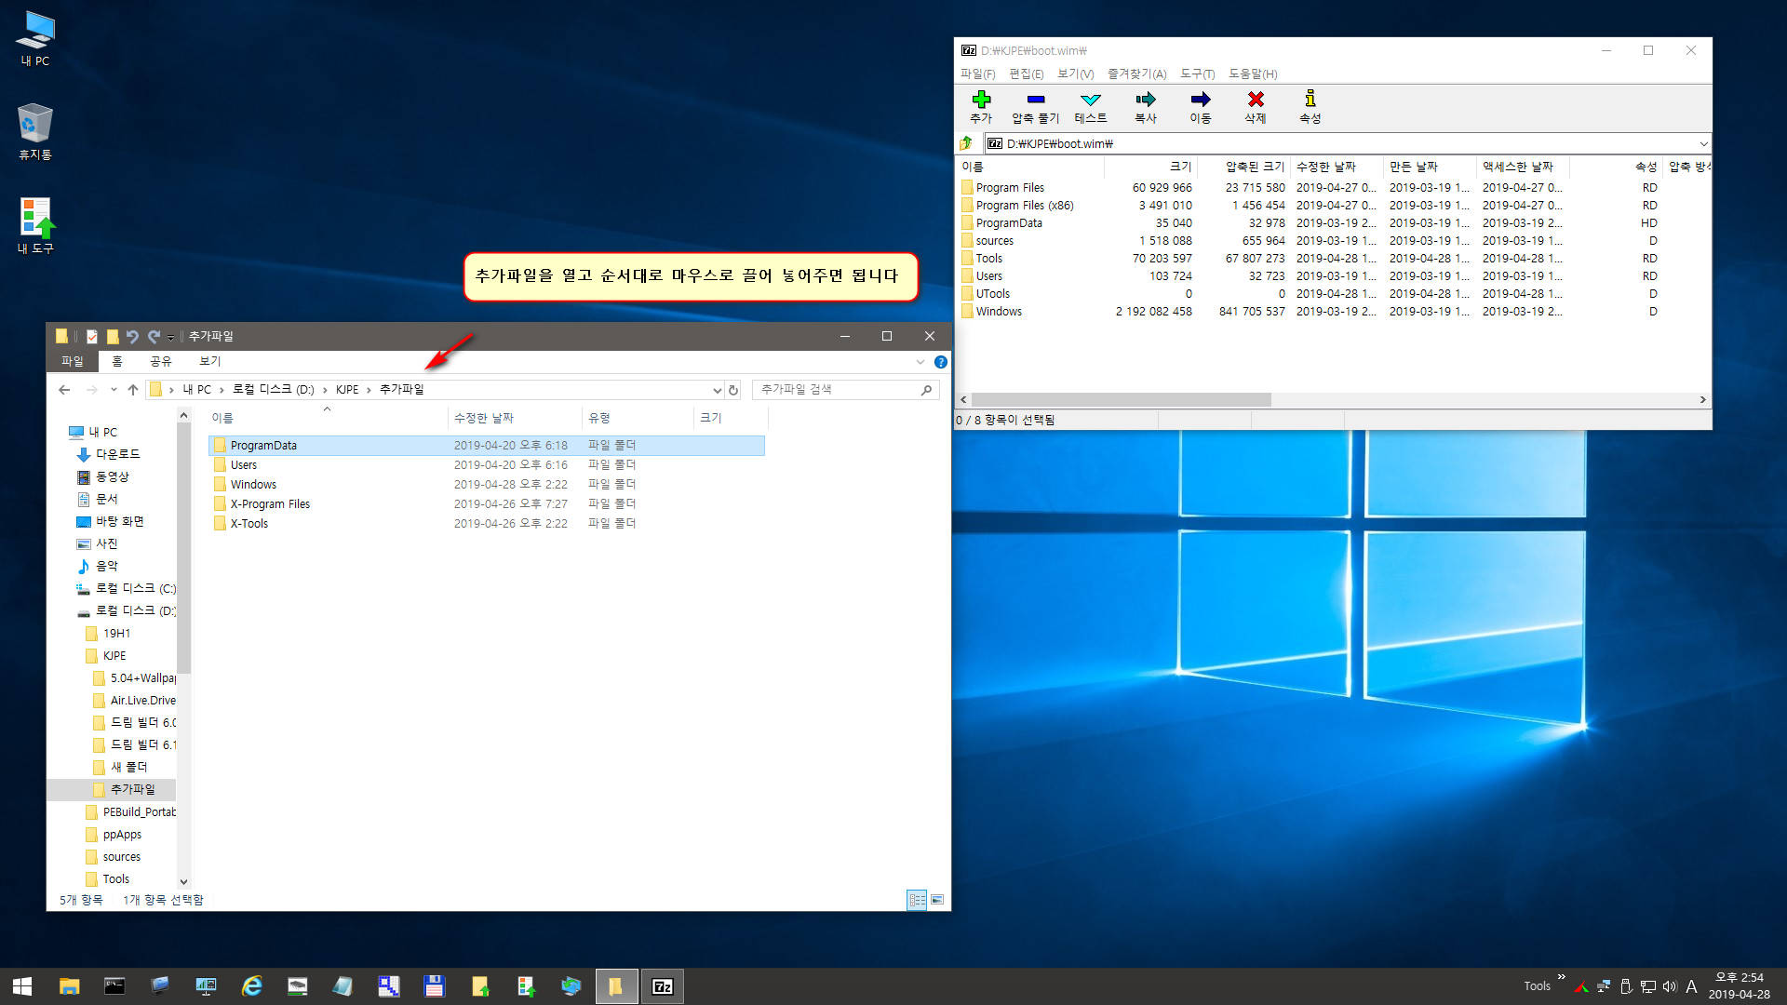Viewport: 1787px width, 1005px height.
Task: Select 로컬 디스크 (C:) in navigation pane
Action: [x=127, y=588]
